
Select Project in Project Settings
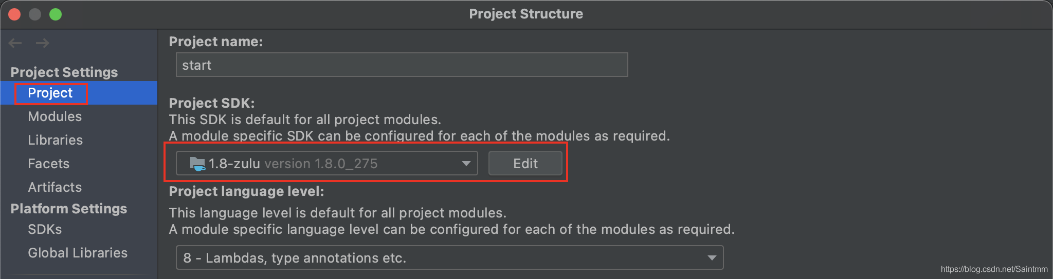click(50, 93)
